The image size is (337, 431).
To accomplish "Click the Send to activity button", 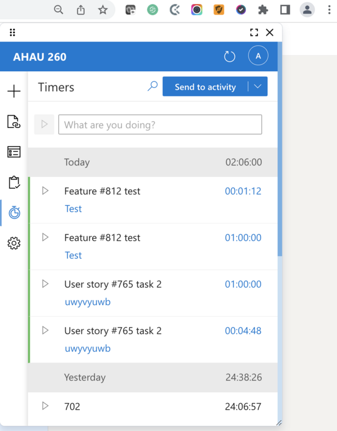I will pos(205,87).
